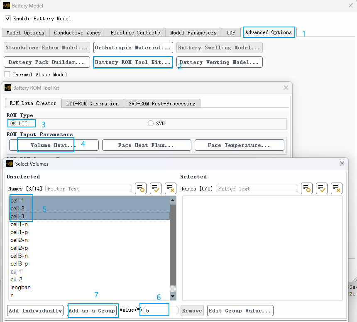Click toggle-tree-view icon in Selected list

tap(307, 188)
